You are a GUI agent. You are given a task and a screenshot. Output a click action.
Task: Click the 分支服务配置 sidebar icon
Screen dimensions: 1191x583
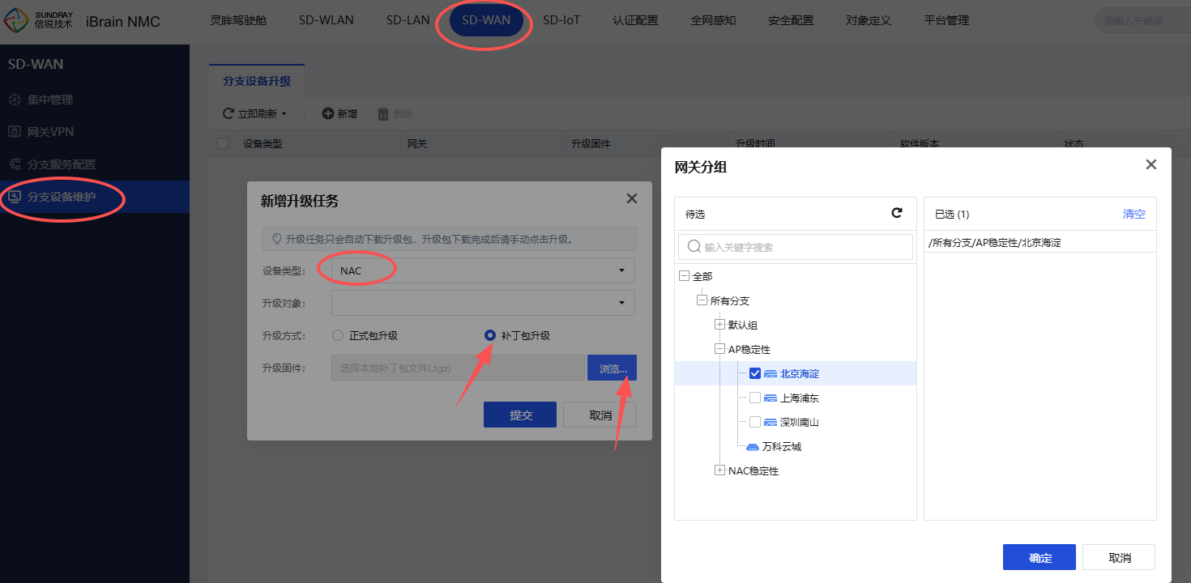tap(14, 164)
